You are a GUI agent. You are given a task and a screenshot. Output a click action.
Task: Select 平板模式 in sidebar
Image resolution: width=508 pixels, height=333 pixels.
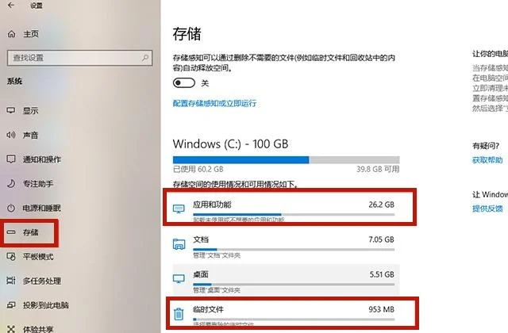38,257
